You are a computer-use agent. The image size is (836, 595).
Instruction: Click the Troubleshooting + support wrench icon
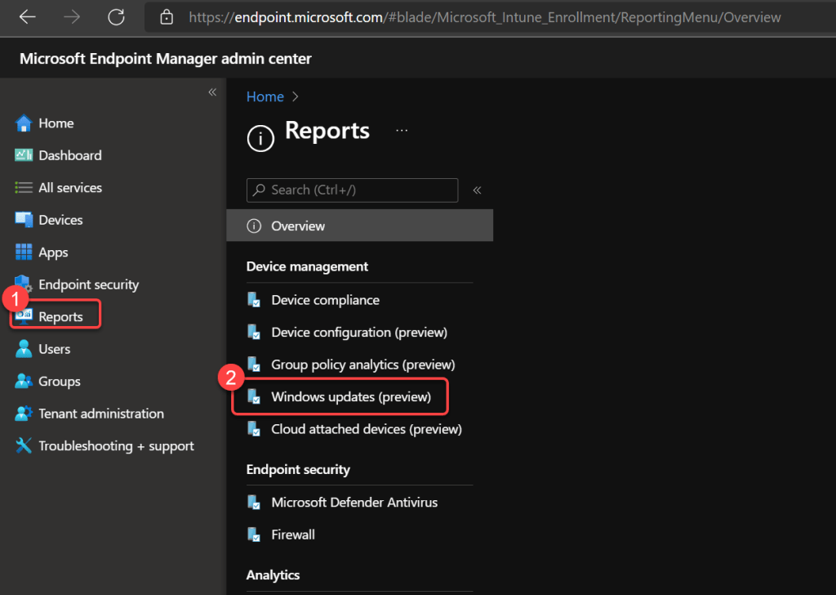click(x=24, y=446)
